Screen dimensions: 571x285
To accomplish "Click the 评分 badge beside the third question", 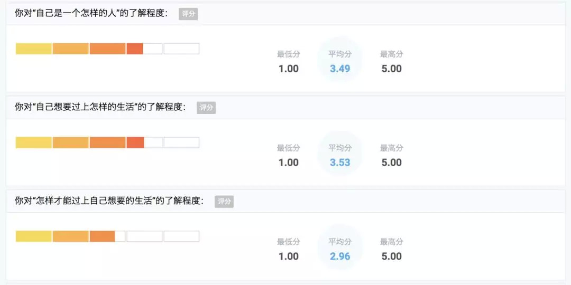I will point(224,201).
